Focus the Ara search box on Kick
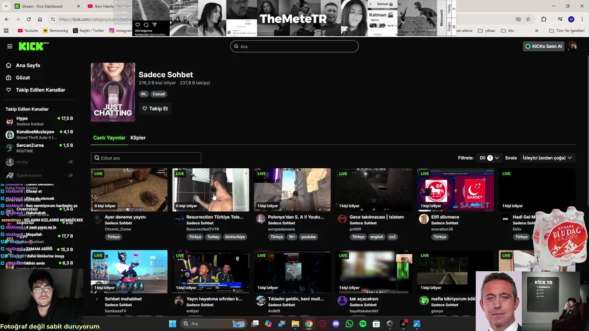The width and height of the screenshot is (589, 331). pyautogui.click(x=294, y=46)
